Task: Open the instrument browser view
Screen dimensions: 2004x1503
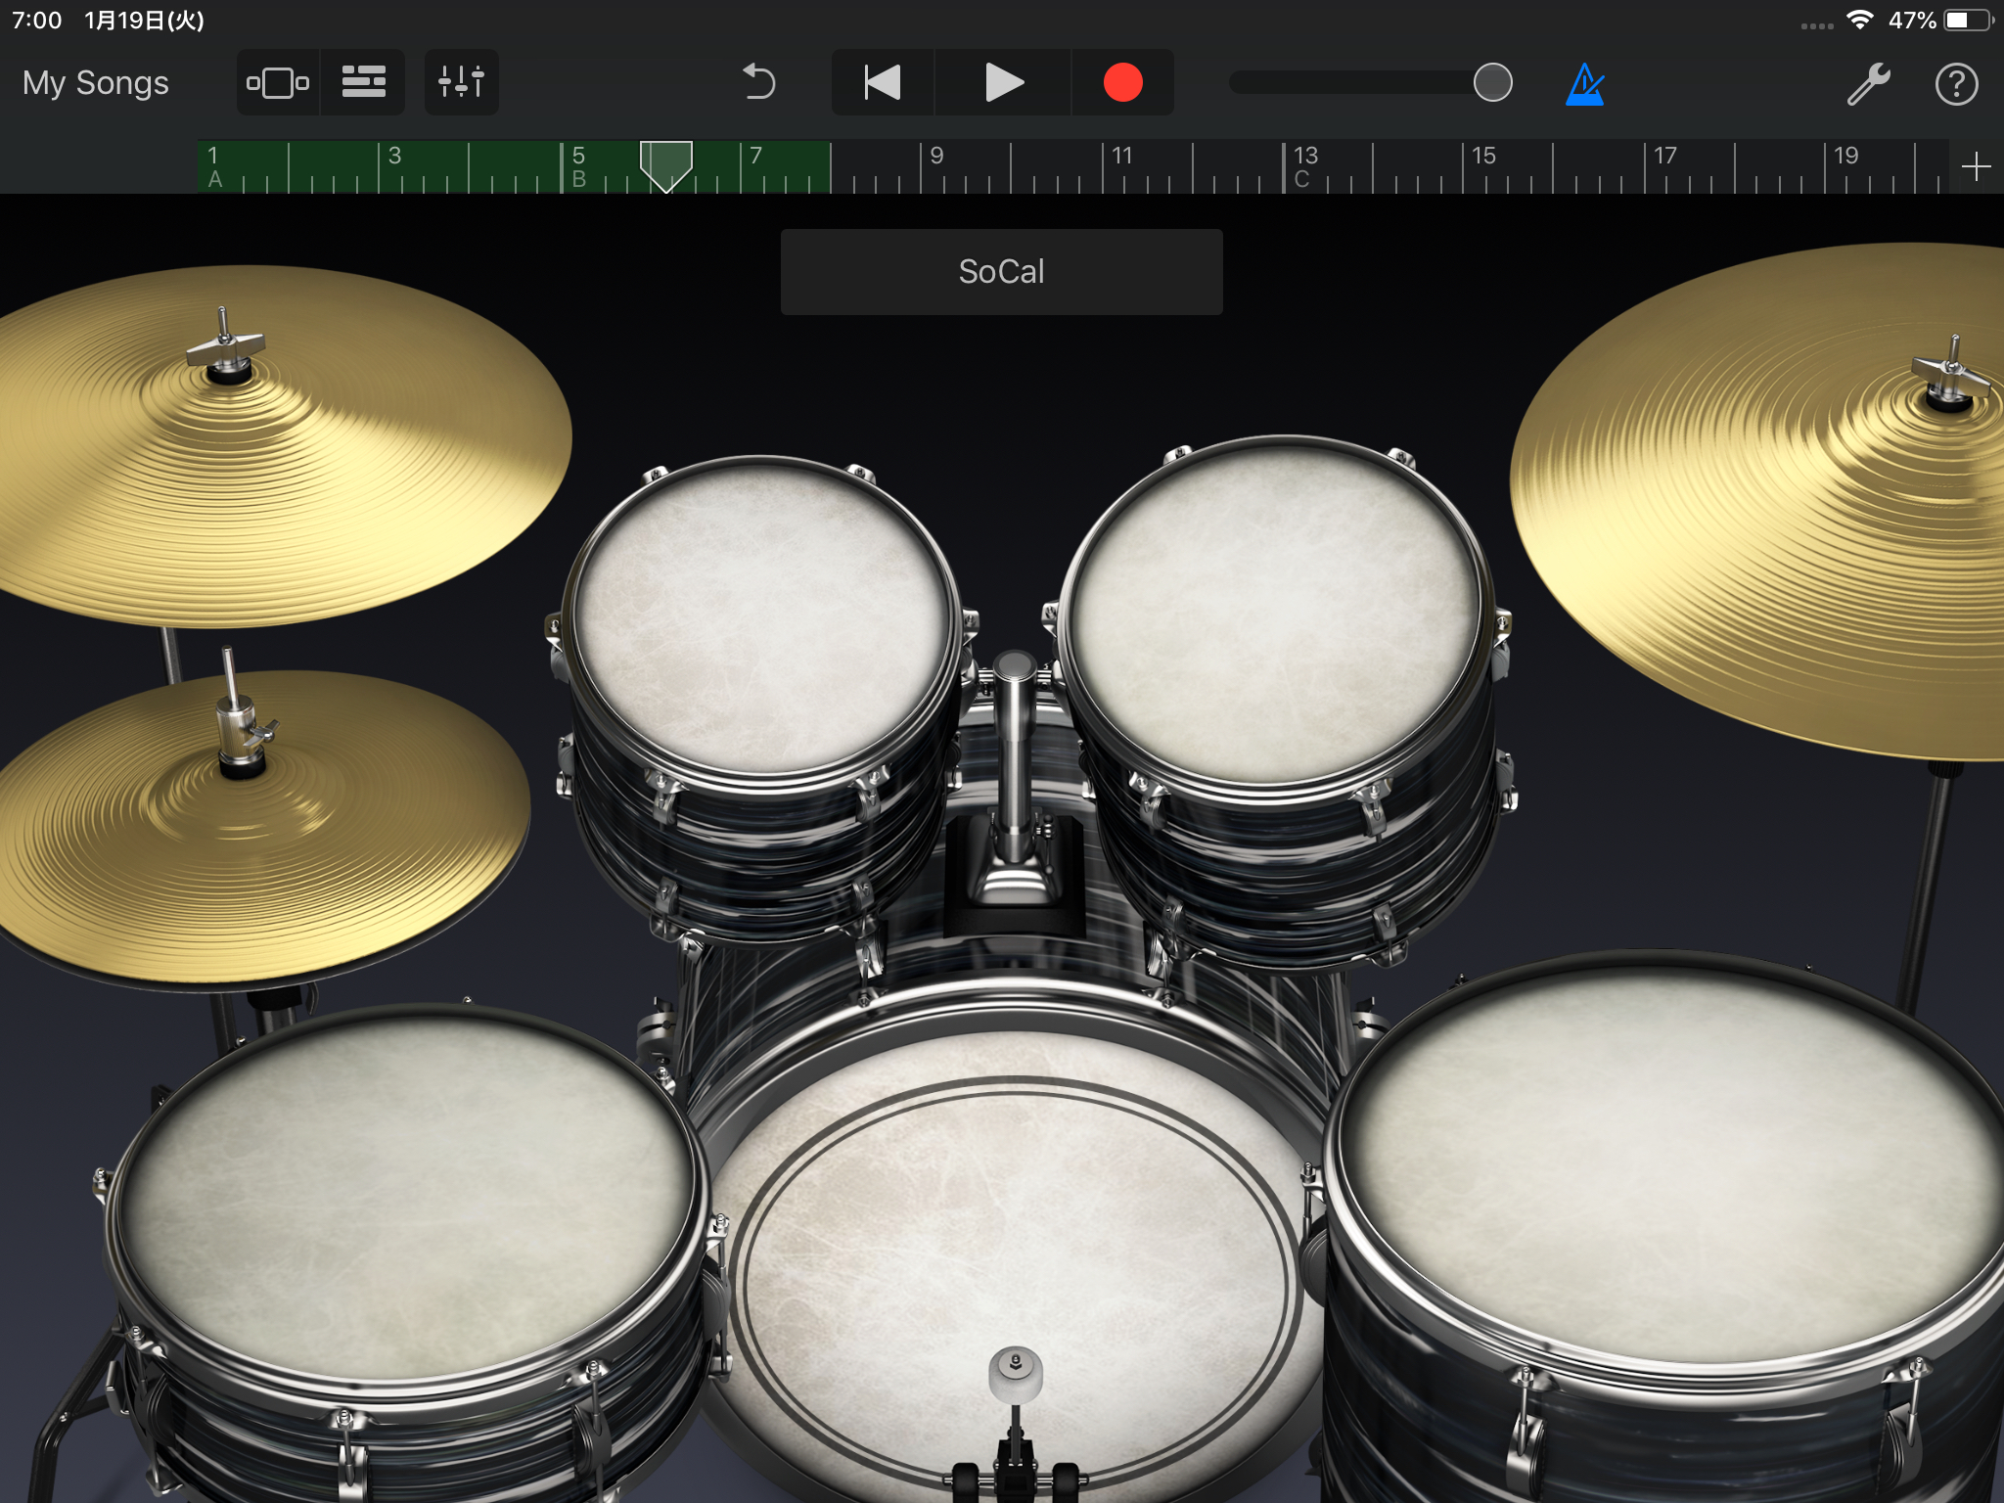Action: (278, 83)
